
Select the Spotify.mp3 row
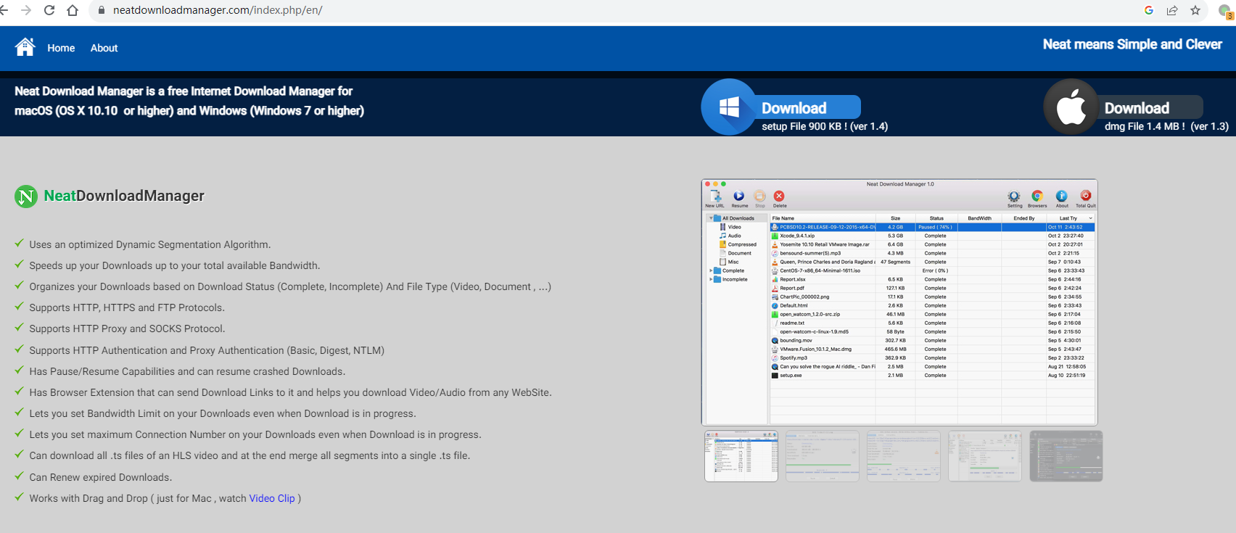[932, 358]
